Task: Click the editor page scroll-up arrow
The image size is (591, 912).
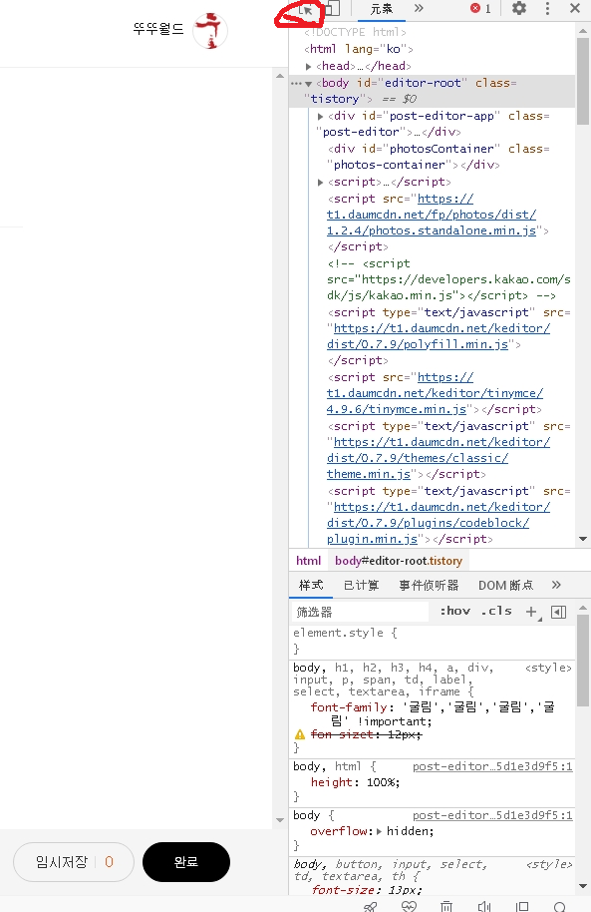Action: point(280,76)
